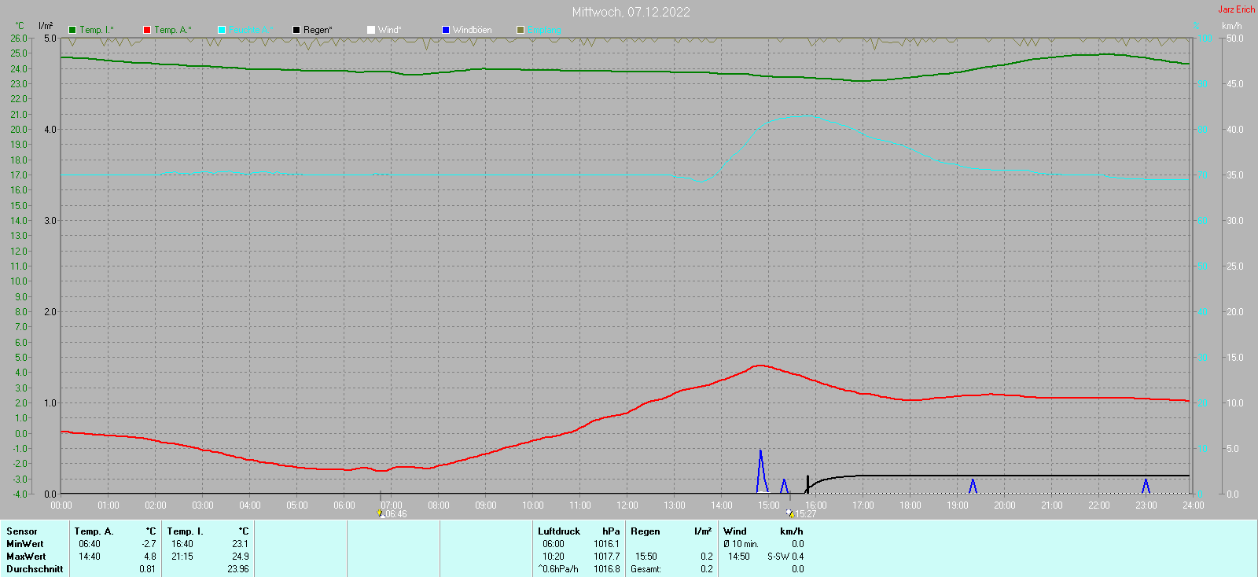The height and width of the screenshot is (577, 1258).
Task: Click the 'Gesamt:' rain total label
Action: click(x=646, y=569)
